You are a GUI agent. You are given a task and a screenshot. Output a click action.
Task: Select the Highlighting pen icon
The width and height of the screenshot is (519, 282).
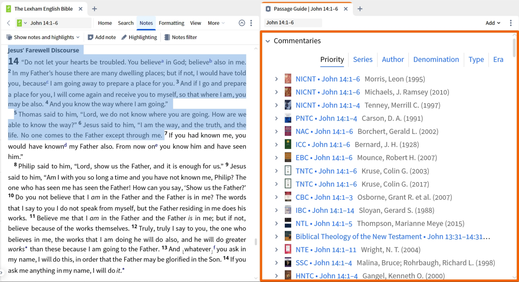[124, 37]
